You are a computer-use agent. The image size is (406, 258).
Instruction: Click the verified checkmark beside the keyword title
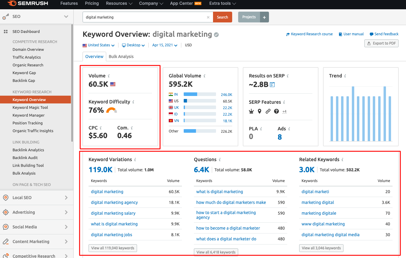point(216,35)
